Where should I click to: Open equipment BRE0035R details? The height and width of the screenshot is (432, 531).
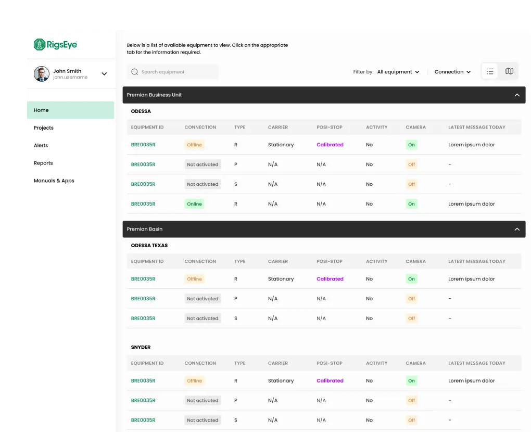click(x=143, y=145)
